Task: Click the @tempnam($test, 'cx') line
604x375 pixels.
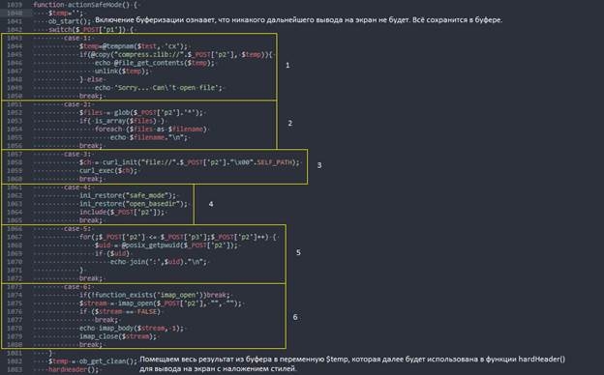Action: click(135, 46)
